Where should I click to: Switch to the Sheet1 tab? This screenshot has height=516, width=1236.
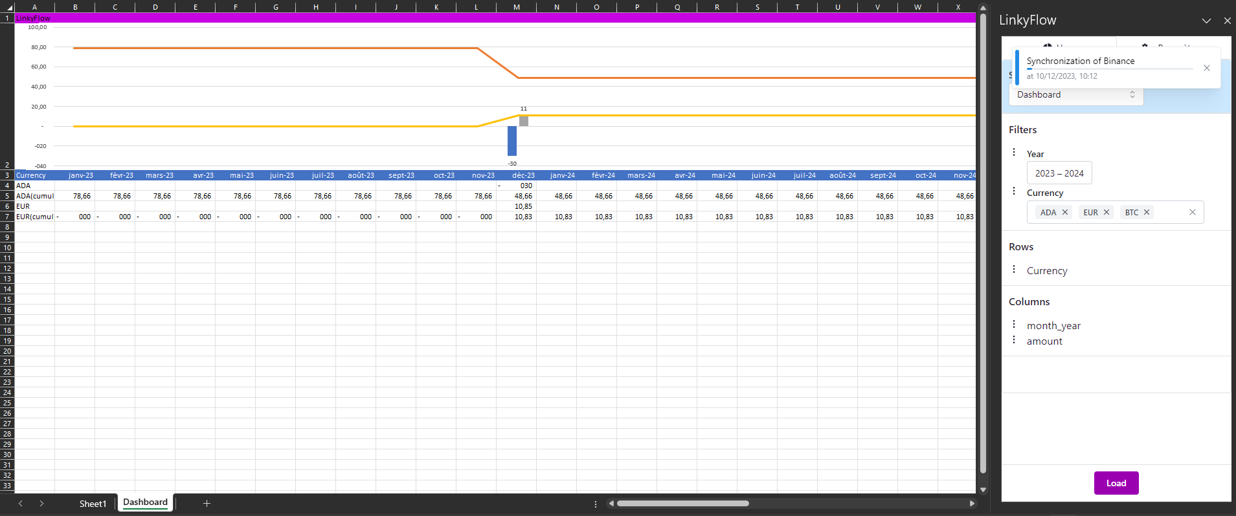click(93, 504)
